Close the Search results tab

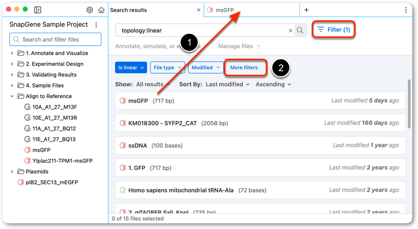pyautogui.click(x=199, y=10)
